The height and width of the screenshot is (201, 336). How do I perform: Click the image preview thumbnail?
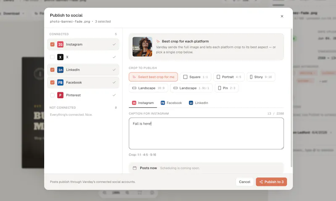(x=142, y=47)
